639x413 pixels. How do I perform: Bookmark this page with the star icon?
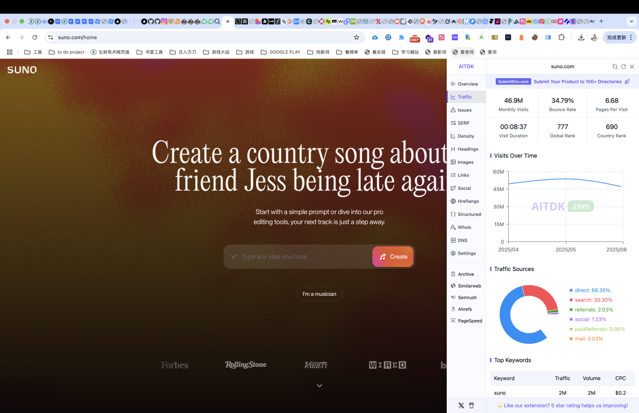coord(356,37)
